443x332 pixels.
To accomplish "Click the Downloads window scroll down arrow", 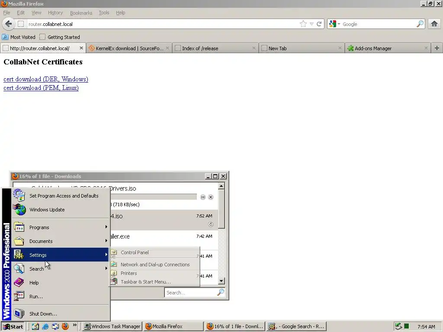I will click(x=221, y=281).
